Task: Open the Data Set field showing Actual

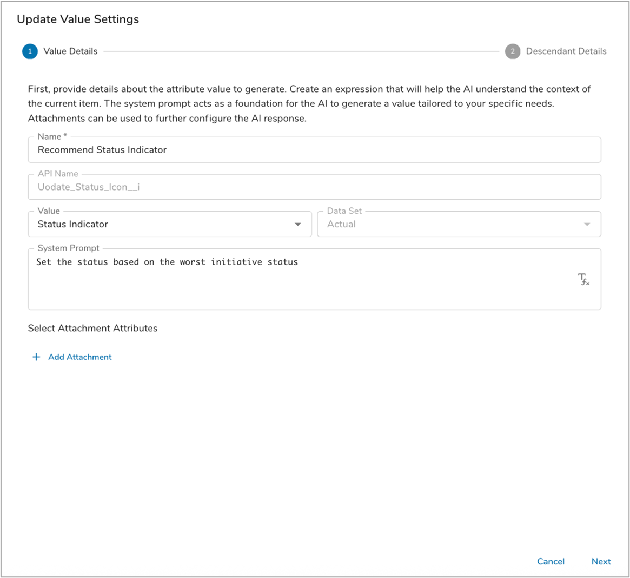Action: click(449, 224)
